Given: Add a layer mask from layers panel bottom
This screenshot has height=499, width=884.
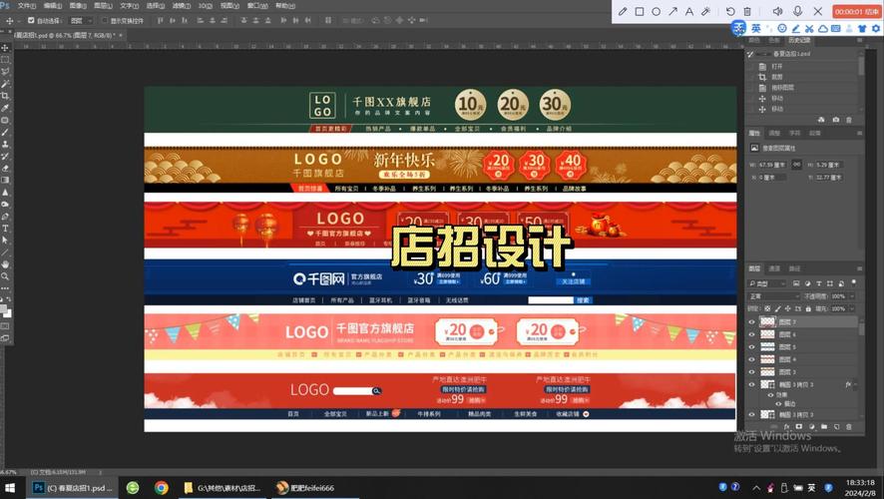Looking at the screenshot, I should tap(799, 427).
